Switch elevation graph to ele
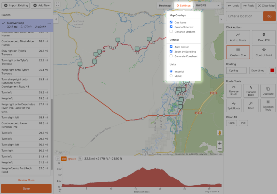Image resolution: width=277 pixels, height=194 pixels. [64, 159]
